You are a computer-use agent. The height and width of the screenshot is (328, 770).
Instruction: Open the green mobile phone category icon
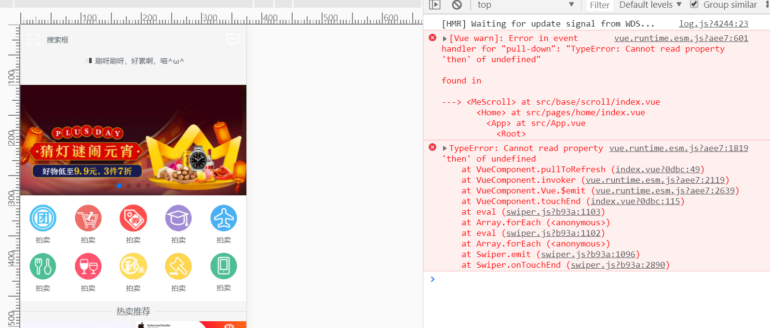[x=224, y=266]
